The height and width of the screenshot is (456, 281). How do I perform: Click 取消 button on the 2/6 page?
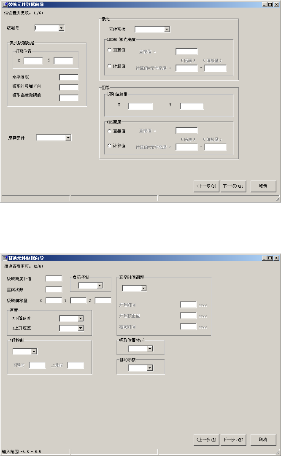(263, 440)
